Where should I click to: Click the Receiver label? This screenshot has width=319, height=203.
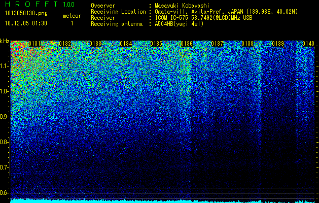(103, 18)
